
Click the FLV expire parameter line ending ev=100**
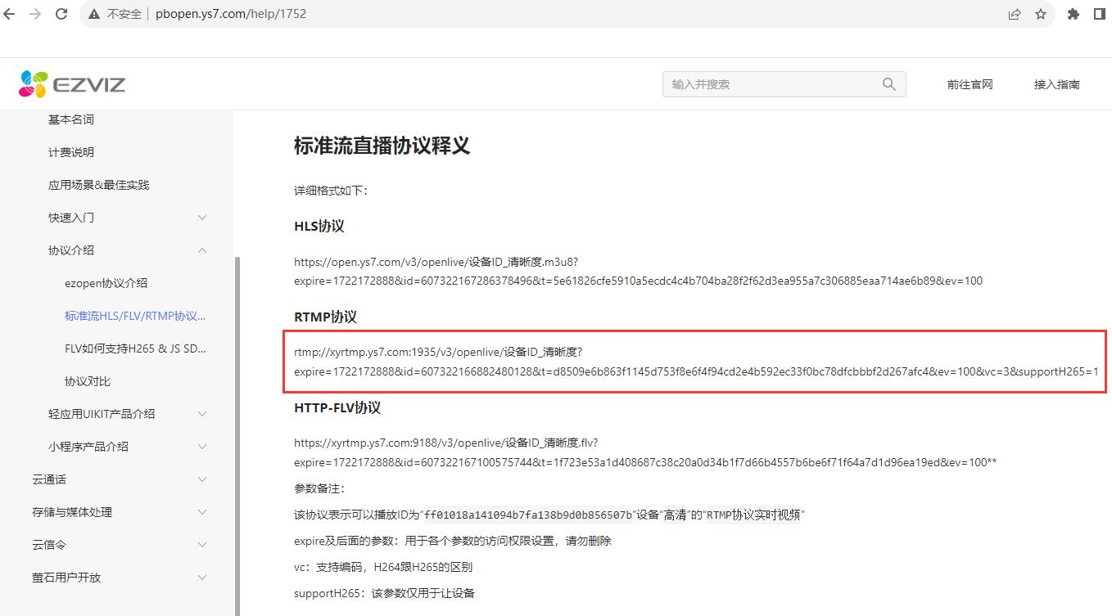[x=645, y=463]
